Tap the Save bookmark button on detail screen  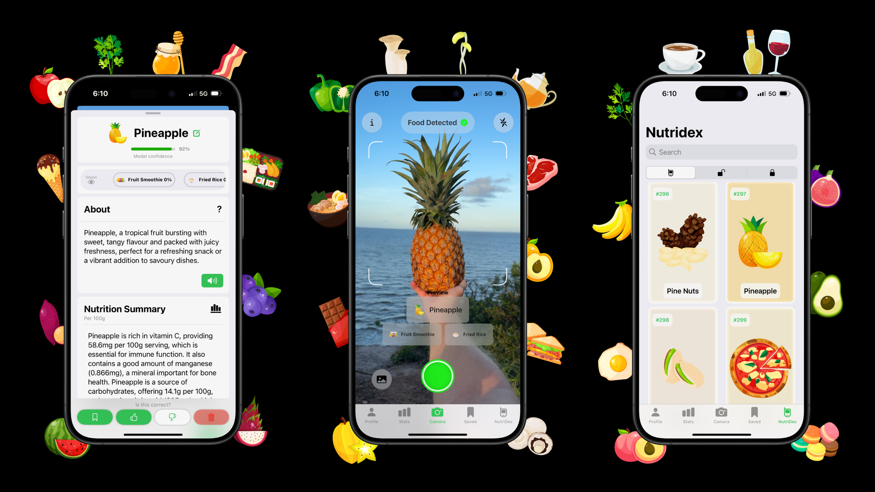pyautogui.click(x=94, y=417)
